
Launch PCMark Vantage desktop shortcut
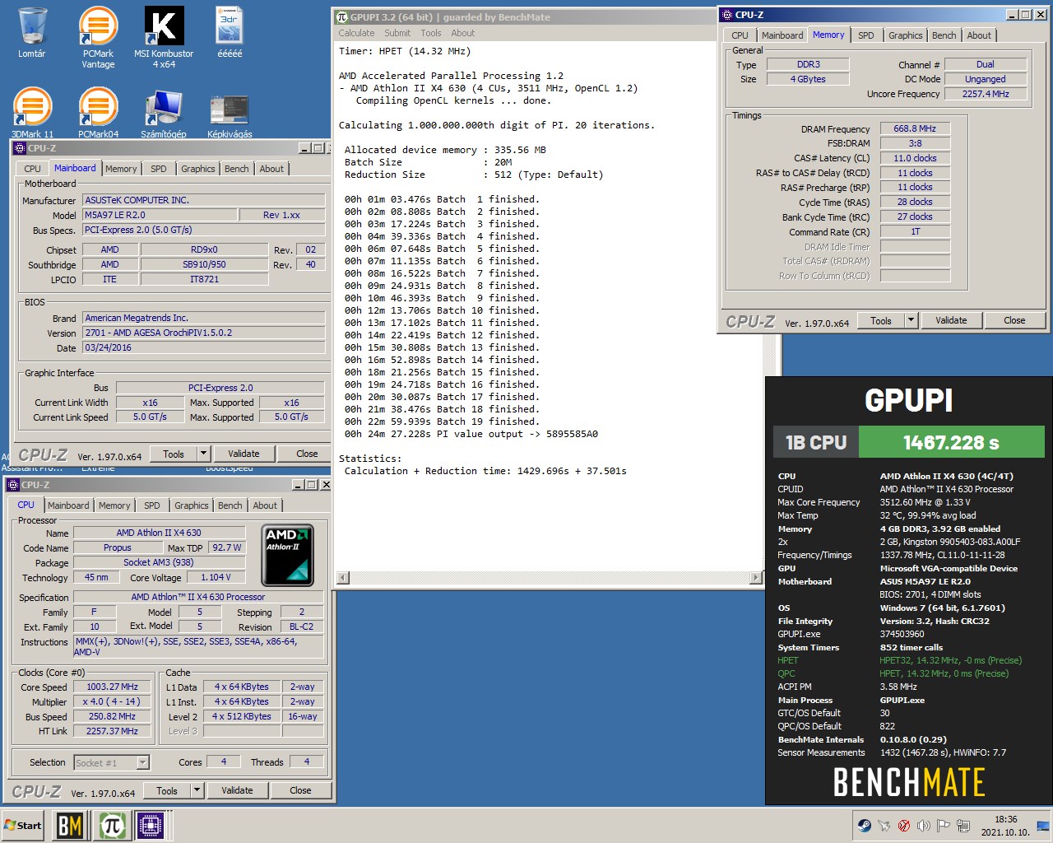coord(98,37)
